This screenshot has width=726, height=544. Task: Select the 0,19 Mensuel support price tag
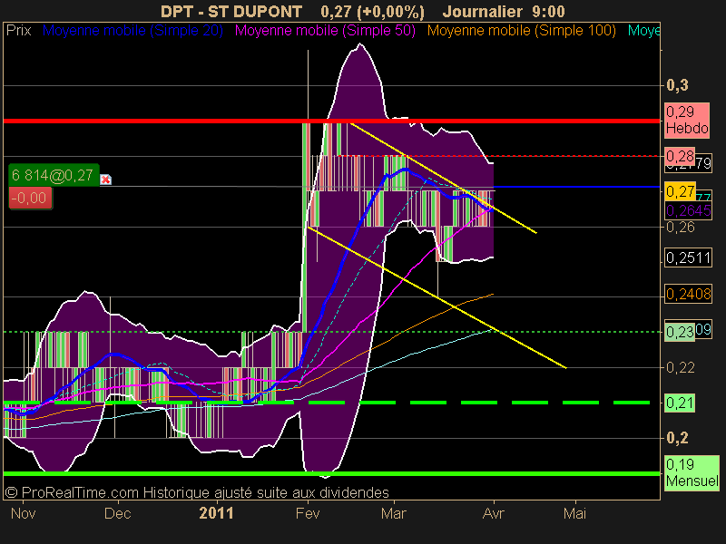tap(692, 472)
